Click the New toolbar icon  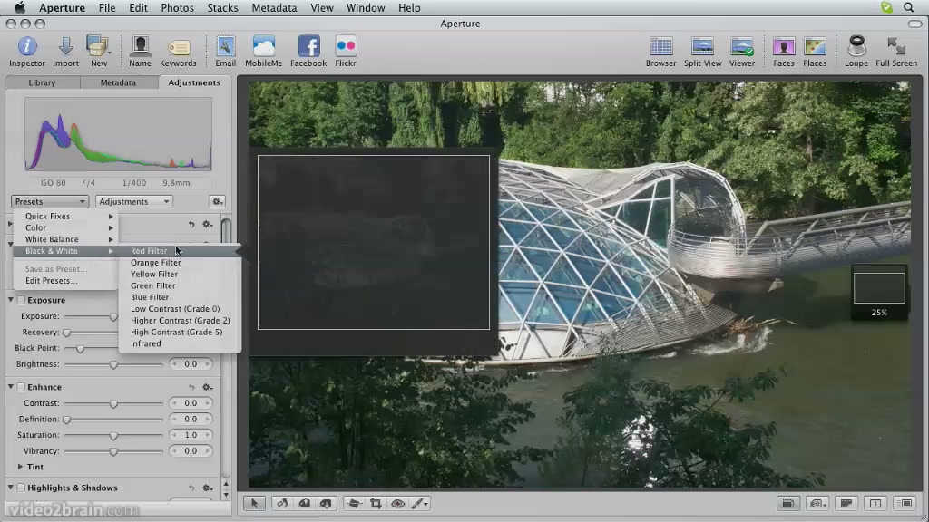(x=98, y=47)
